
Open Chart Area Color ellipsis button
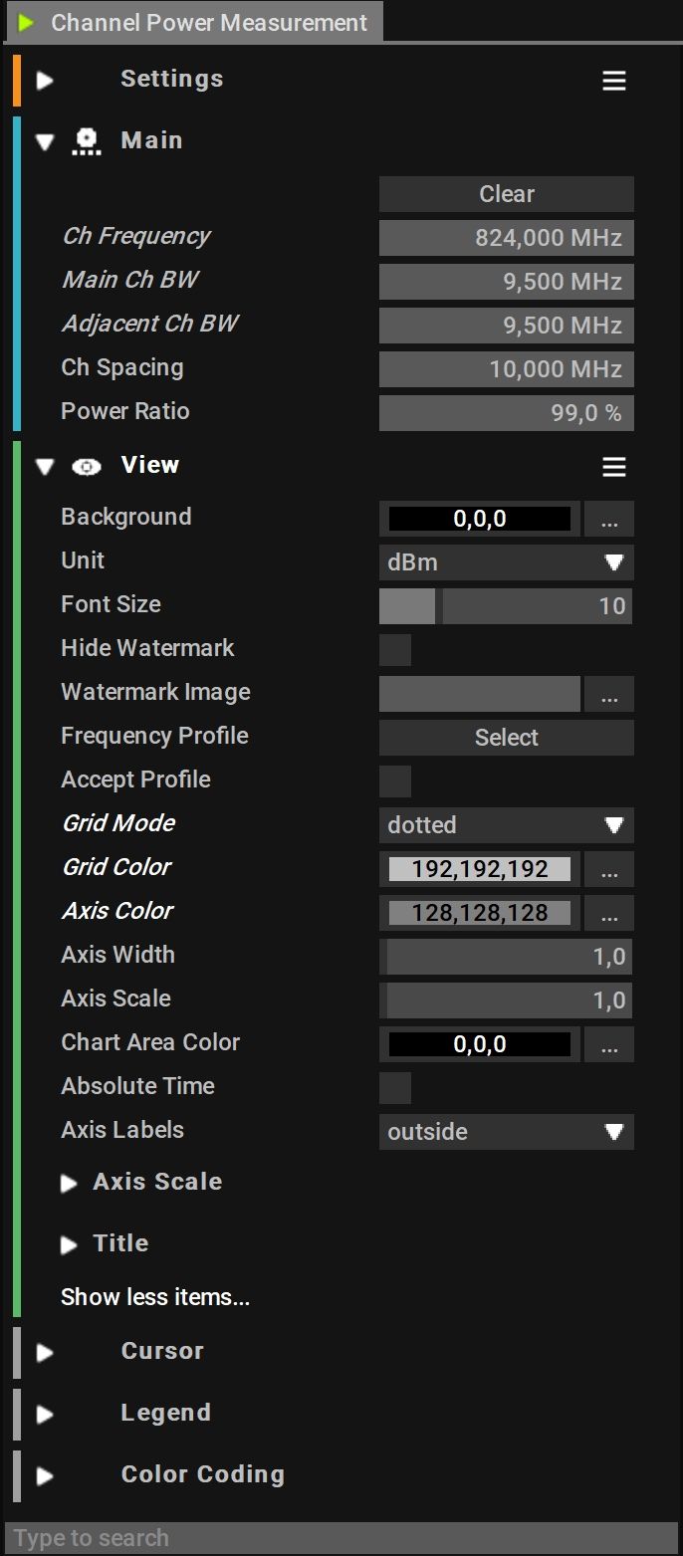point(609,1044)
